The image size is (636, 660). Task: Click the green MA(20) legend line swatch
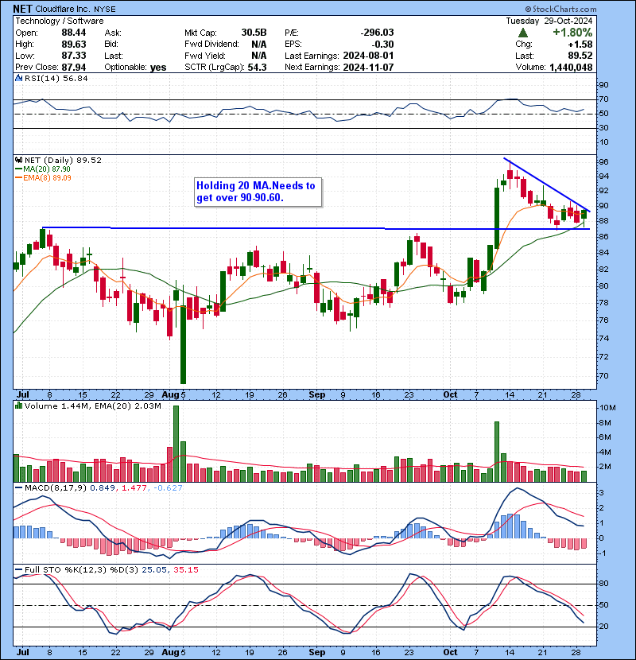tap(18, 169)
